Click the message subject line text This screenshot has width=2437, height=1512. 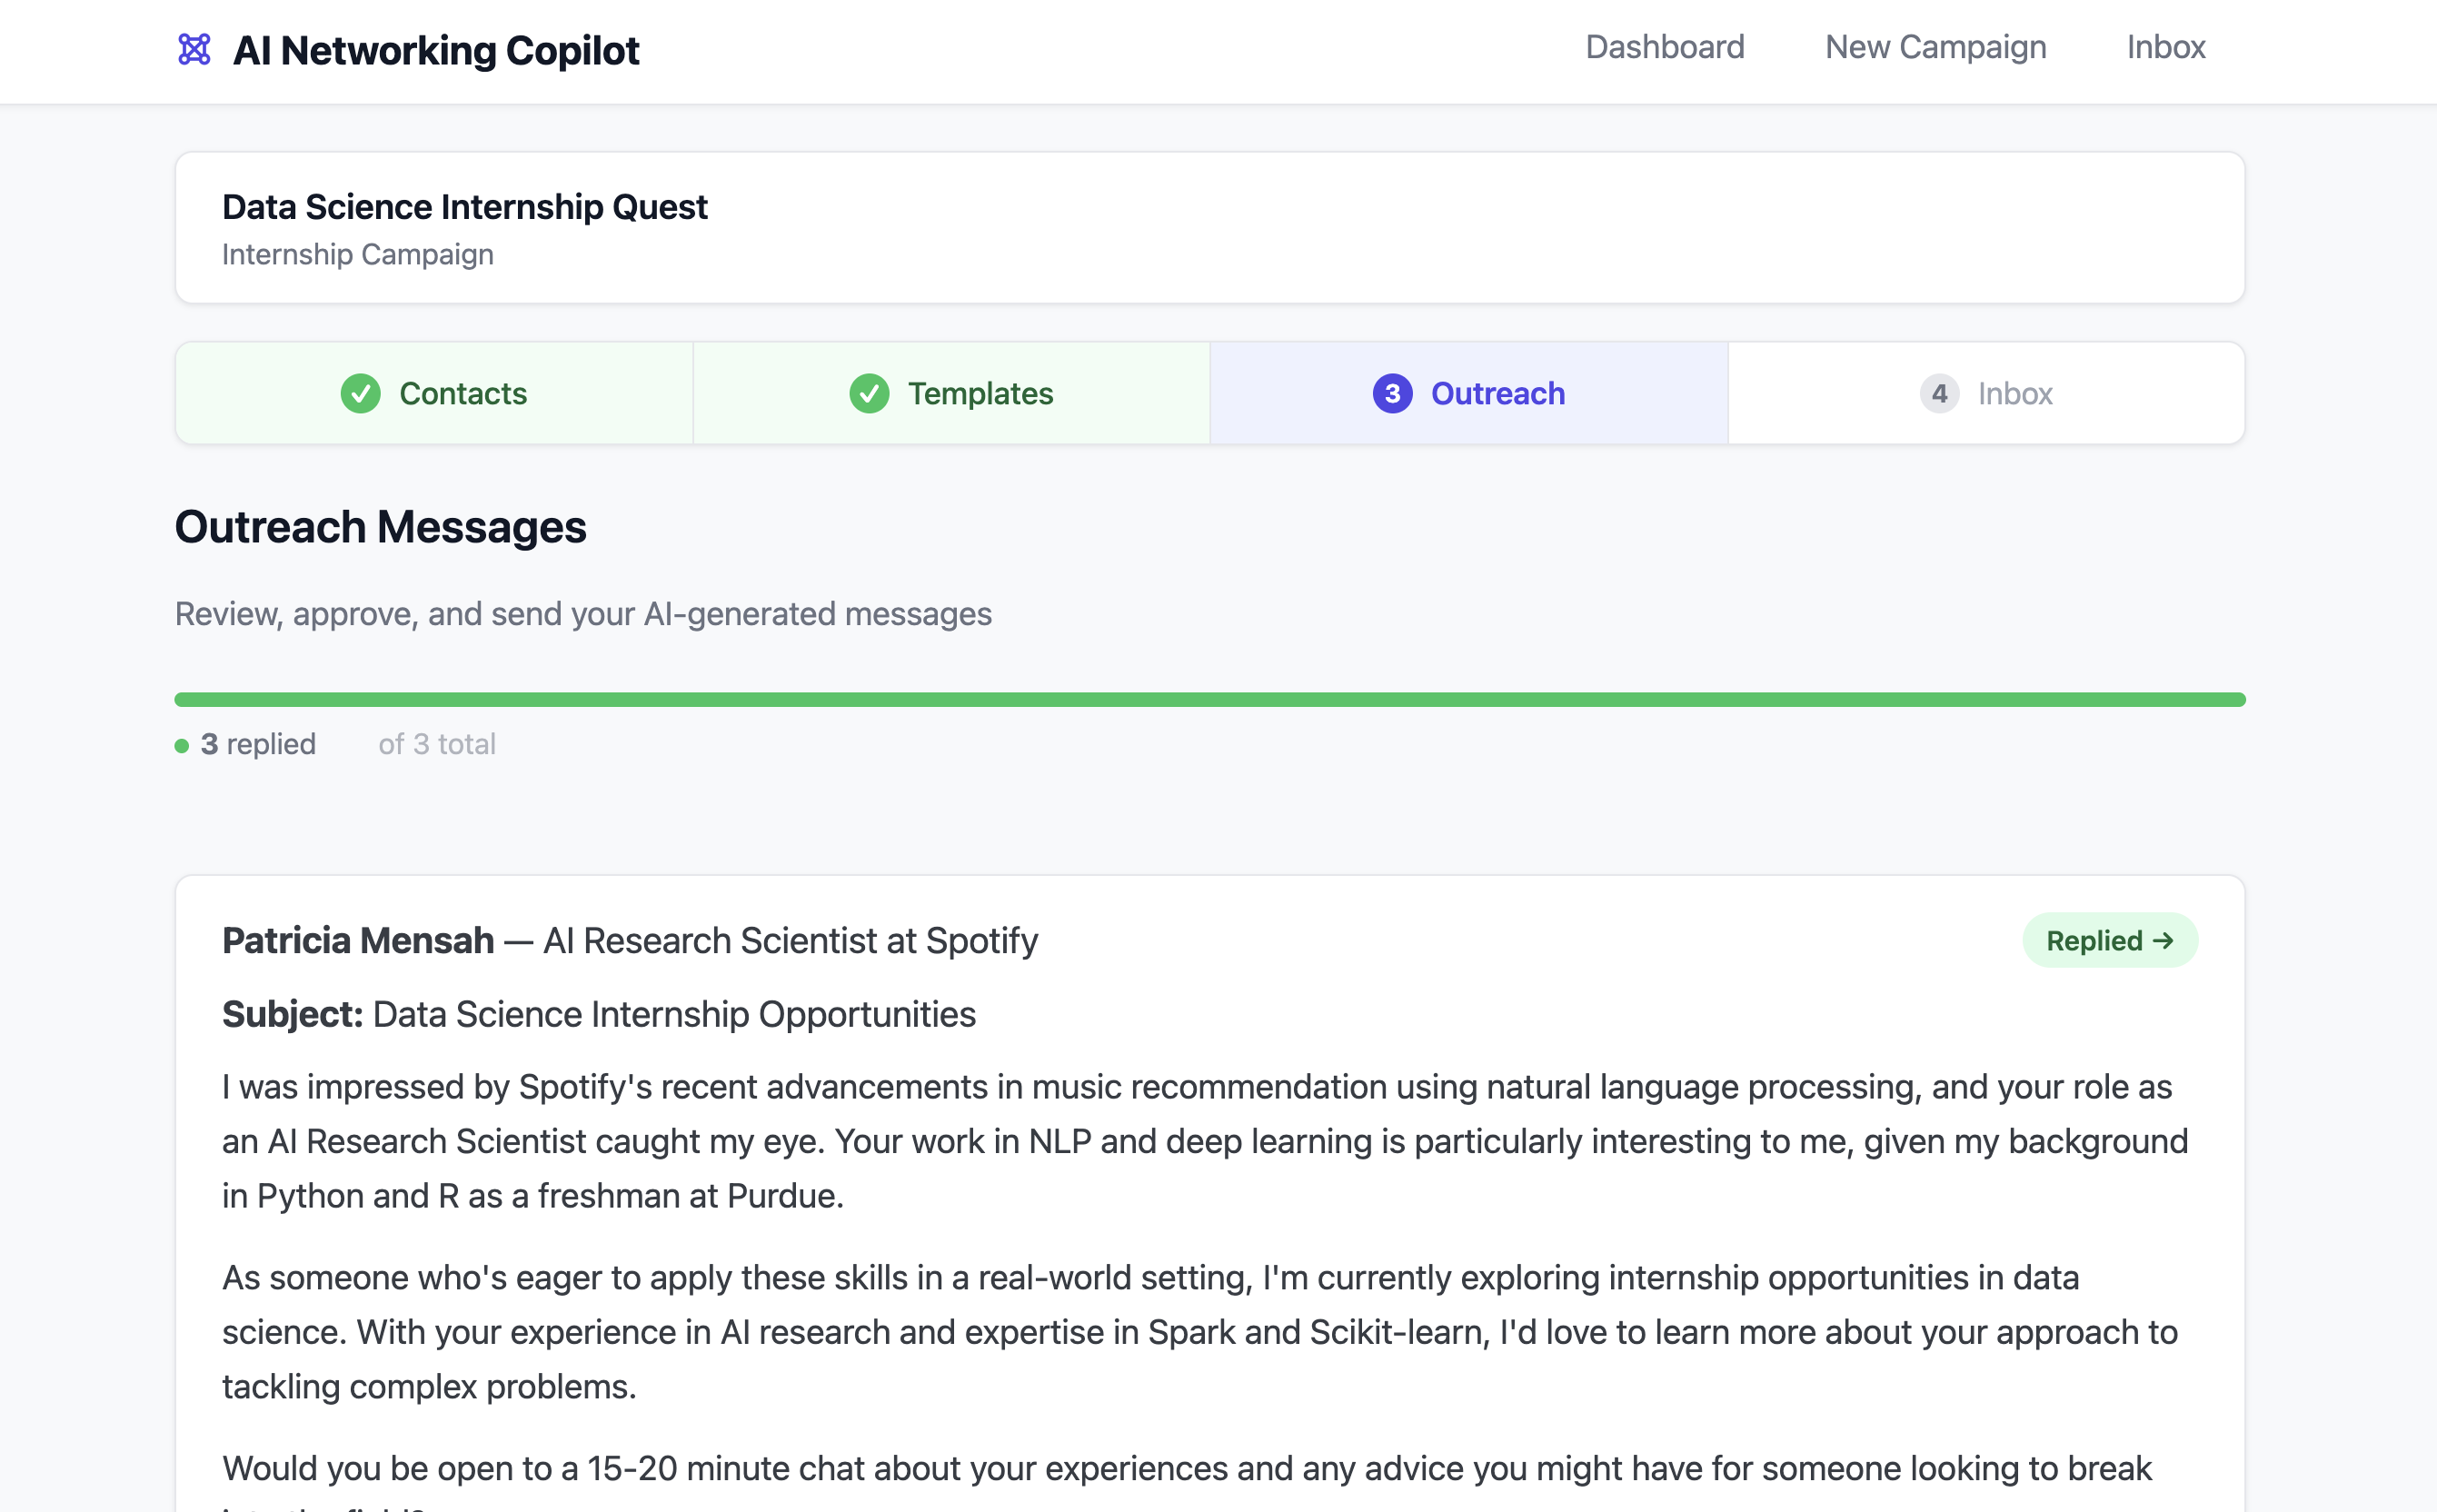click(673, 1014)
